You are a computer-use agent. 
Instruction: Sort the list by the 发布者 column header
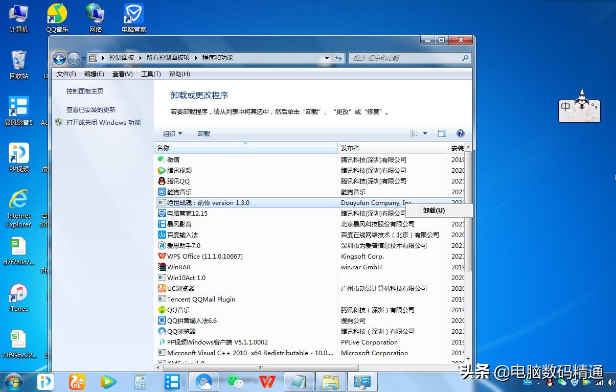pyautogui.click(x=393, y=148)
